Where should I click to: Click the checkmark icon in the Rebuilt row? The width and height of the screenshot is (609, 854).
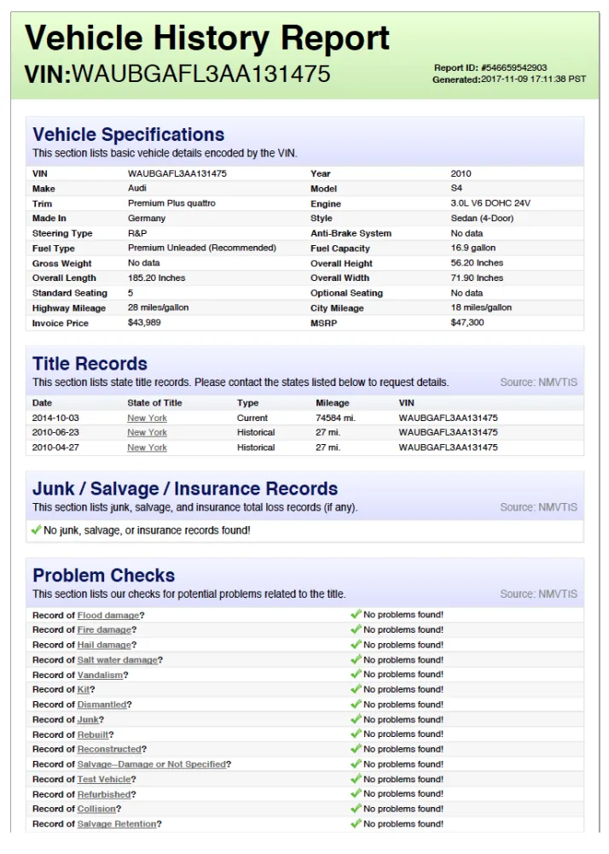point(357,734)
